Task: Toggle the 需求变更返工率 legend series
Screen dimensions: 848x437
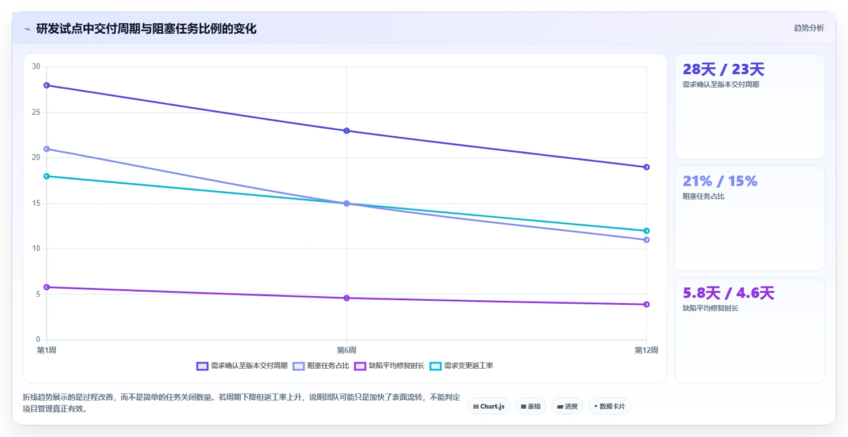Action: [x=461, y=366]
